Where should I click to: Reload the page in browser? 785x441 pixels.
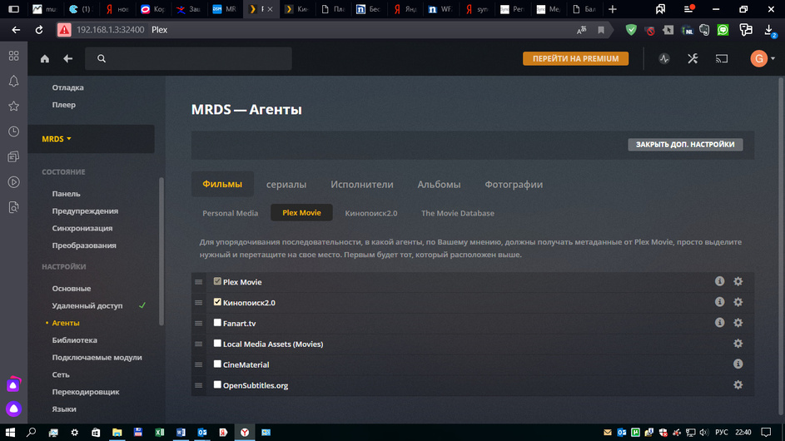39,30
